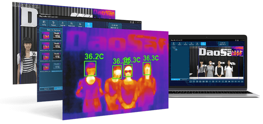Viewport: 263px width, 124px height.
Task: Click the Open In Explorer button
Action: click(x=51, y=30)
